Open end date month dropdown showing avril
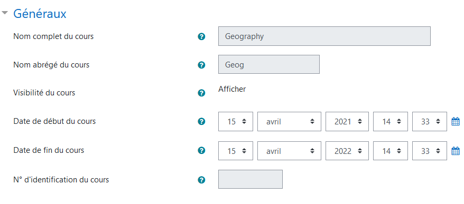Image resolution: width=464 pixels, height=204 pixels. 289,151
